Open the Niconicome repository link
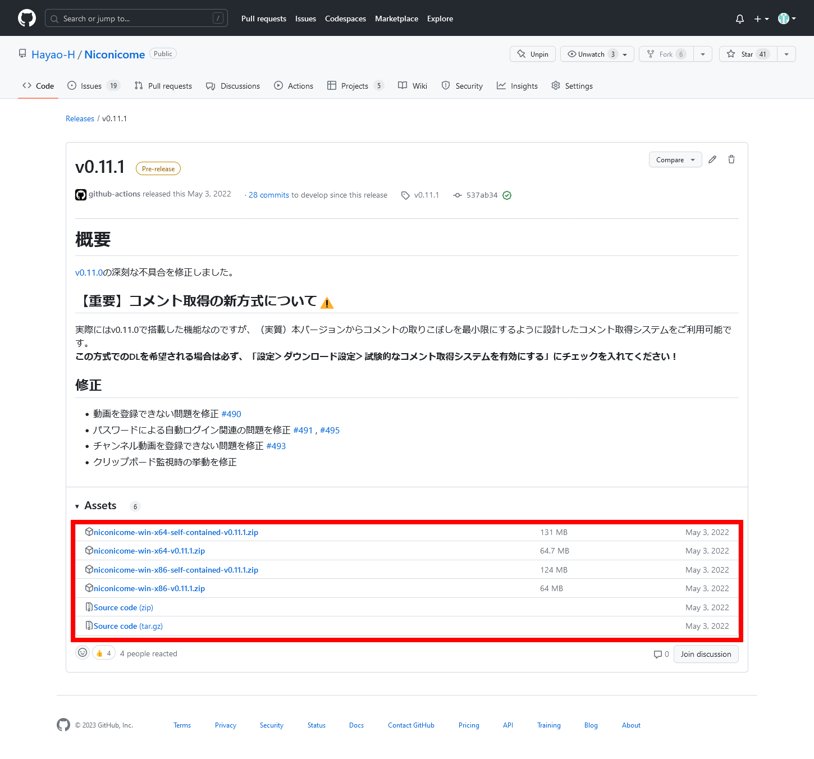Screen dimensions: 814x759 tap(115, 54)
